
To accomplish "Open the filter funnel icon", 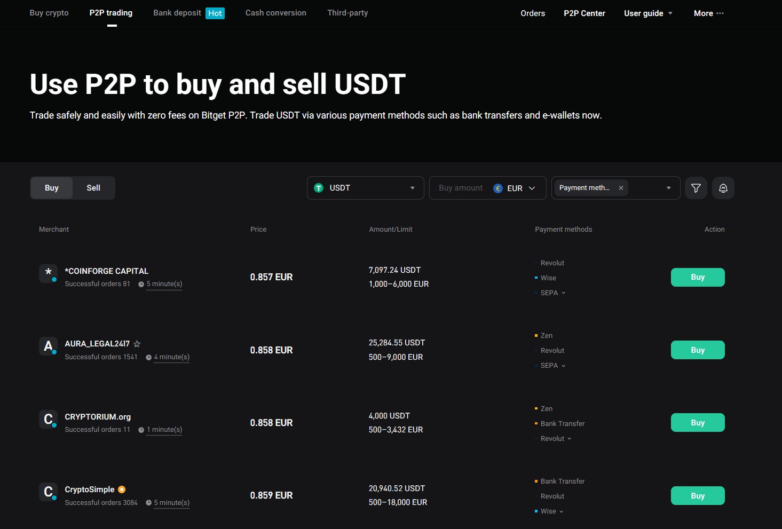I will coord(696,188).
